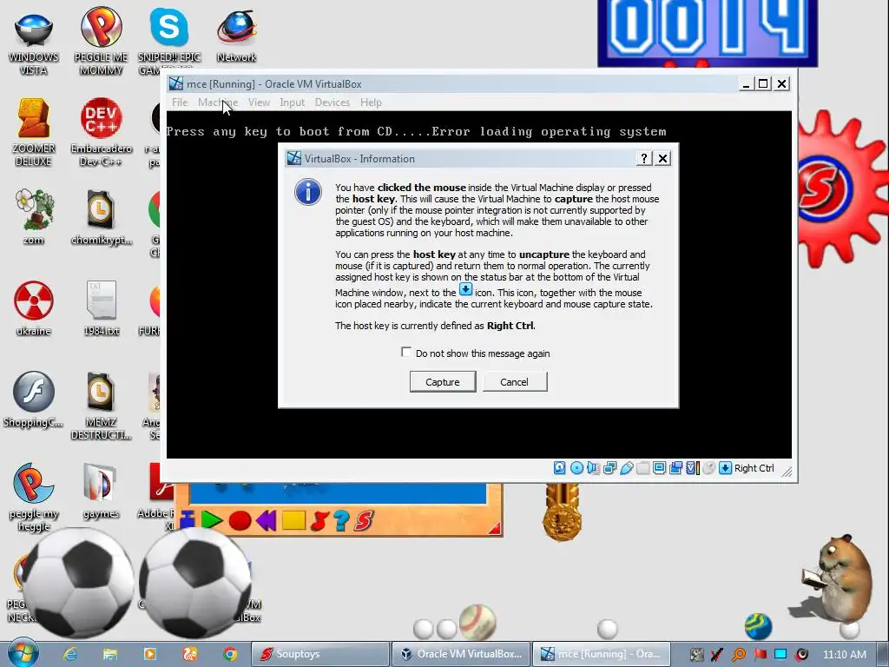Screen dimensions: 889x667
Task: Open Internet Explorer from the taskbar
Action: (70, 654)
